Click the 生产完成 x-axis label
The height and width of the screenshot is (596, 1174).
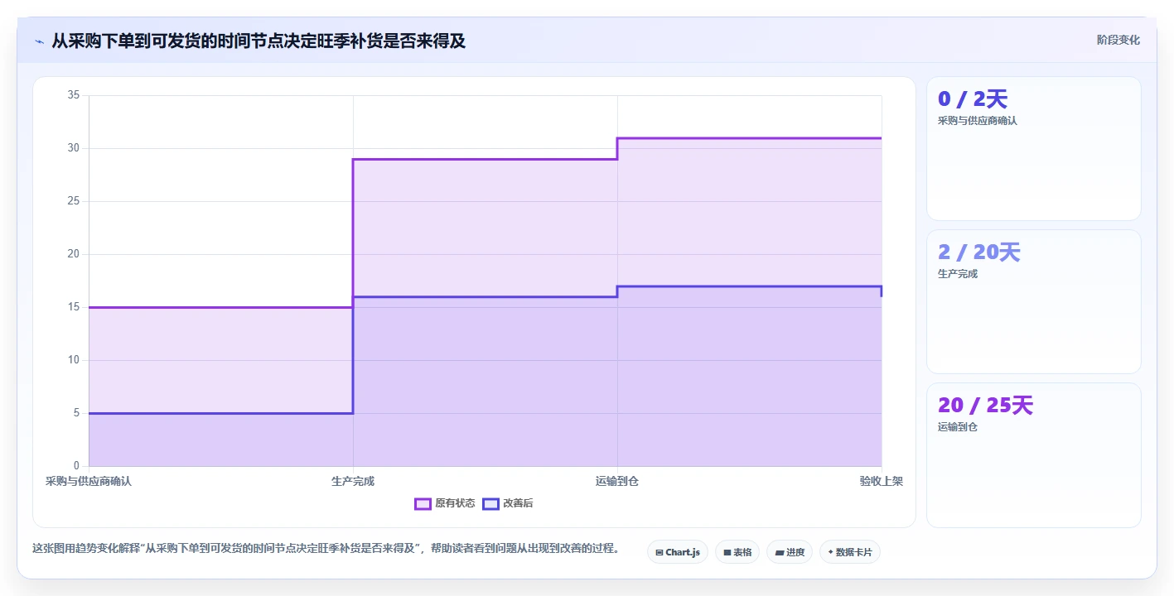coord(353,481)
